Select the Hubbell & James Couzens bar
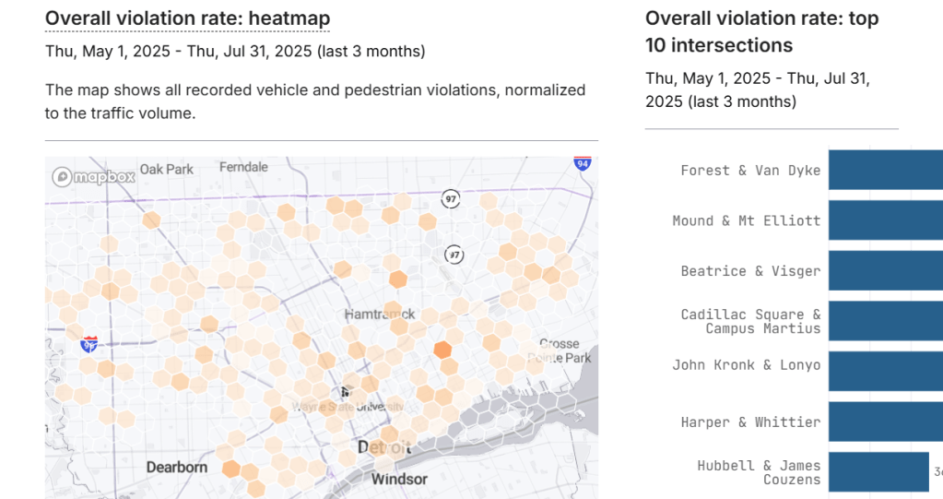Image resolution: width=943 pixels, height=499 pixels. (x=878, y=472)
